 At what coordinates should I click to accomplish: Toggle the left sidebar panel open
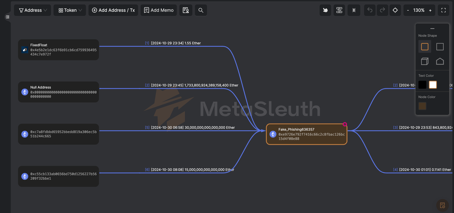[x=7, y=17]
